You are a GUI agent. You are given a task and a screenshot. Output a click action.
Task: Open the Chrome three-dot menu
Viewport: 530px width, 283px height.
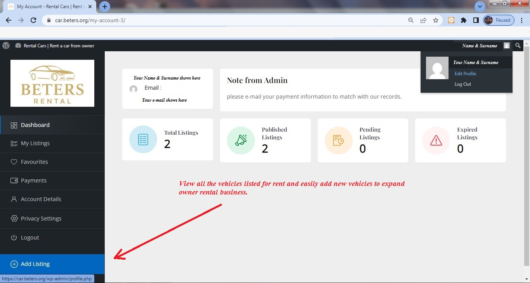pyautogui.click(x=522, y=20)
